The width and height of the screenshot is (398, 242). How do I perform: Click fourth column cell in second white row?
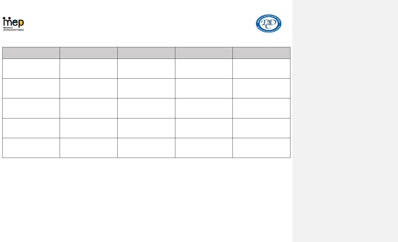point(204,88)
